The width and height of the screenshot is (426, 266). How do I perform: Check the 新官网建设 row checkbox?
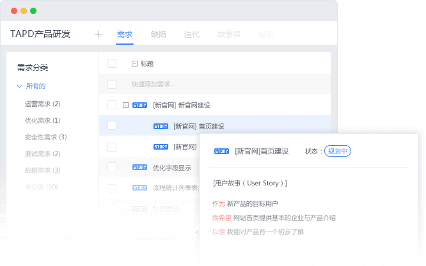tap(112, 105)
